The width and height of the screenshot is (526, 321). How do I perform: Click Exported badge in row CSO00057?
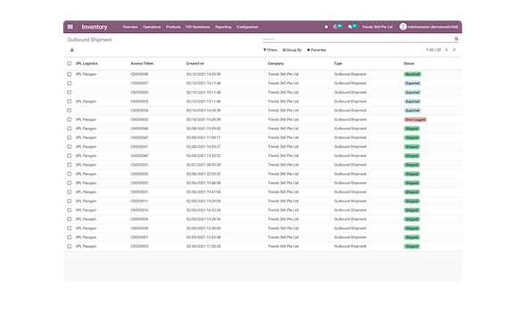point(412,83)
